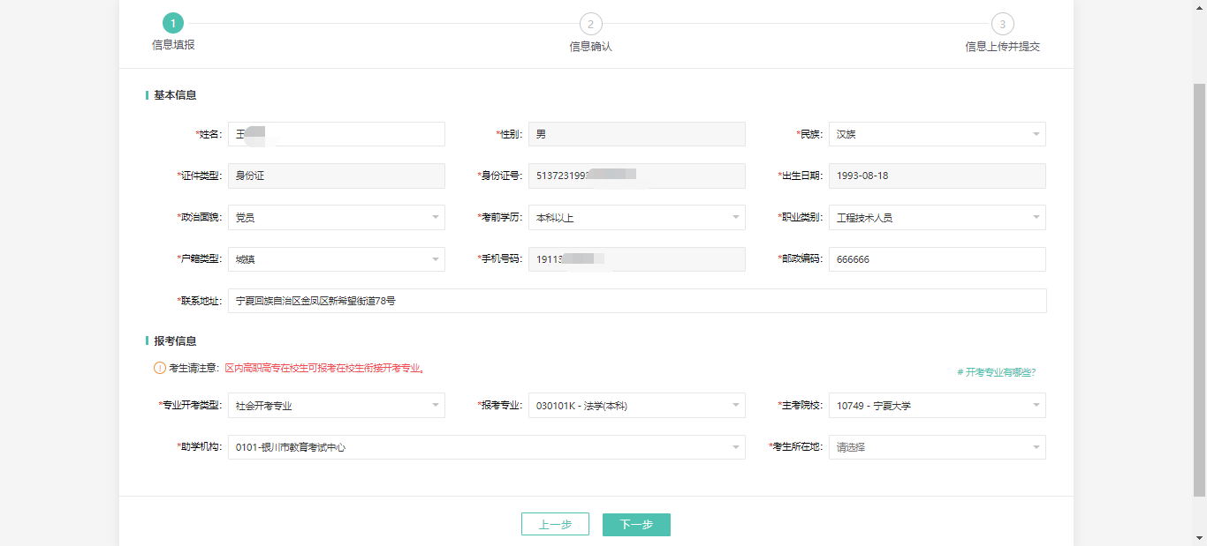Open the 助学机构 dropdown
This screenshot has height=546, width=1207.
[x=486, y=447]
